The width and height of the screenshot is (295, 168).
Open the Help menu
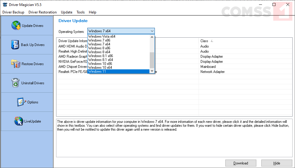[92, 12]
